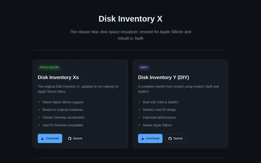Click 'macOS Sonoma compatible' feature
261x163 pixels.
click(x=63, y=125)
